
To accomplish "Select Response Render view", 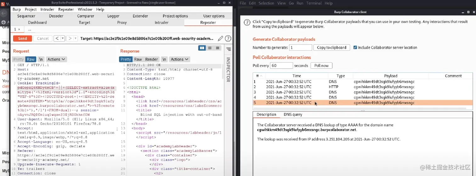I will pyautogui.click(x=151, y=59).
